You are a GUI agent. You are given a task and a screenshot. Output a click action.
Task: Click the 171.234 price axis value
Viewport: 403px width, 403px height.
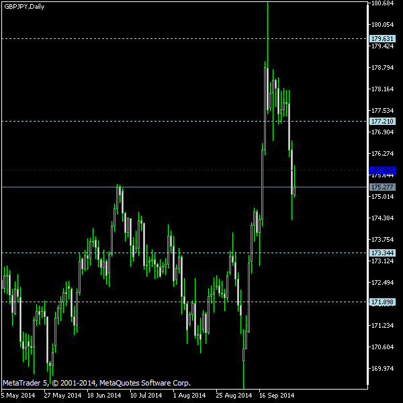coord(382,326)
